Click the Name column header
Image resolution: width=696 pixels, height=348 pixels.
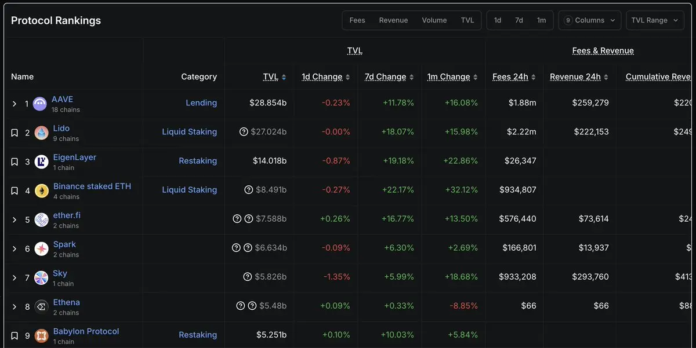point(23,77)
